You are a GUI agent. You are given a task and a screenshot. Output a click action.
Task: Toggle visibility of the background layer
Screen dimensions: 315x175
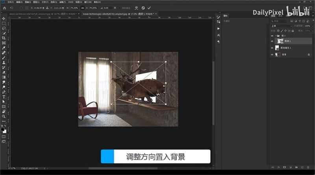click(272, 55)
